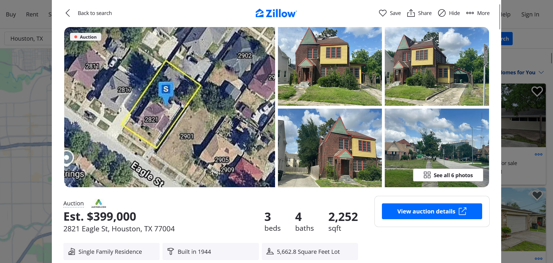Favorite the first sidebar home with the heart
The height and width of the screenshot is (263, 553).
[537, 92]
